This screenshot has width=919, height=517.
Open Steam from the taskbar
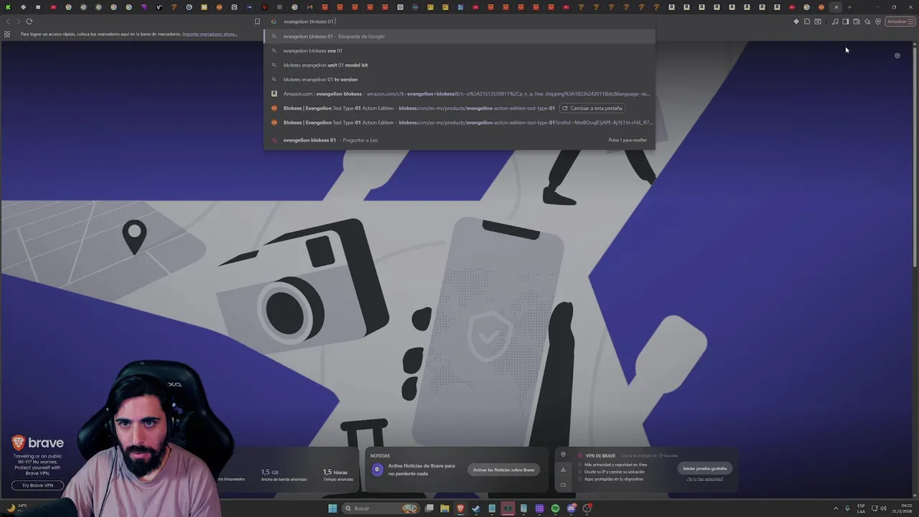point(476,508)
